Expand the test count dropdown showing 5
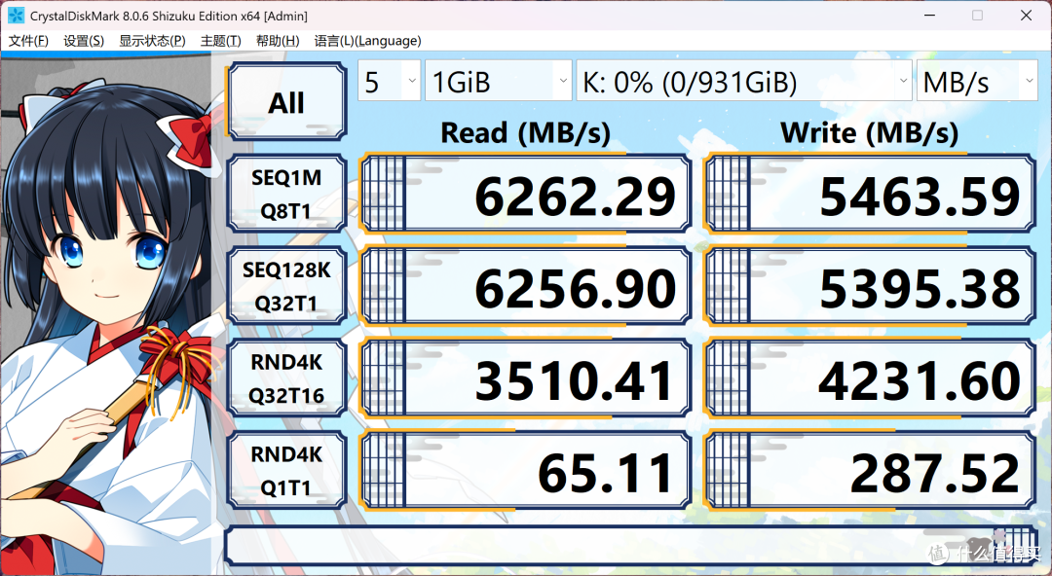1052x576 pixels. pos(389,81)
